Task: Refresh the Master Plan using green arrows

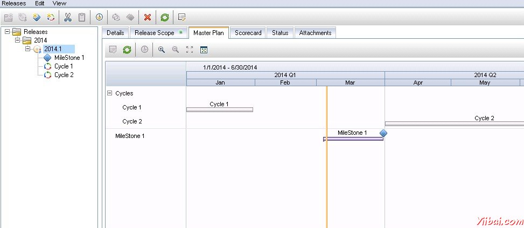Action: 127,50
